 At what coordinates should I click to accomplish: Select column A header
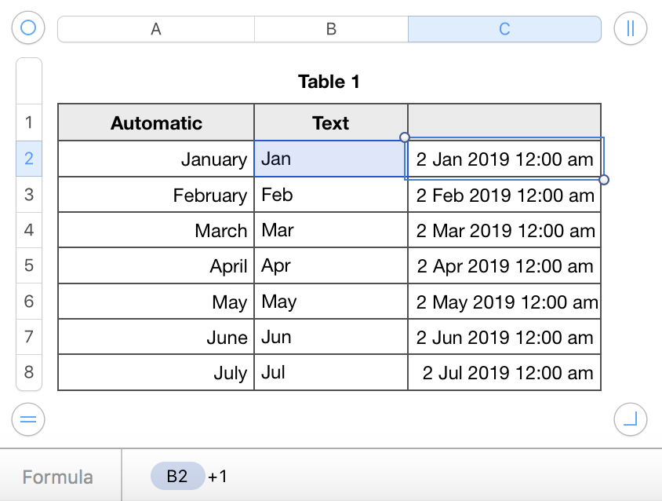coord(156,29)
